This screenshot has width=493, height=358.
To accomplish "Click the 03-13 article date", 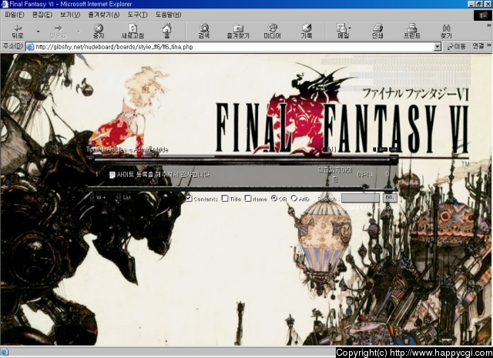I will 364,174.
